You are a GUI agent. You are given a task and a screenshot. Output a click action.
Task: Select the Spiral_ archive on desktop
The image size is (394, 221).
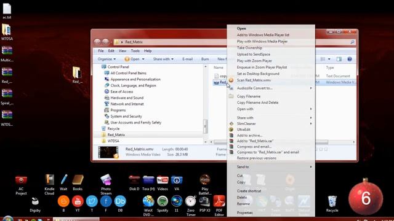click(7, 96)
